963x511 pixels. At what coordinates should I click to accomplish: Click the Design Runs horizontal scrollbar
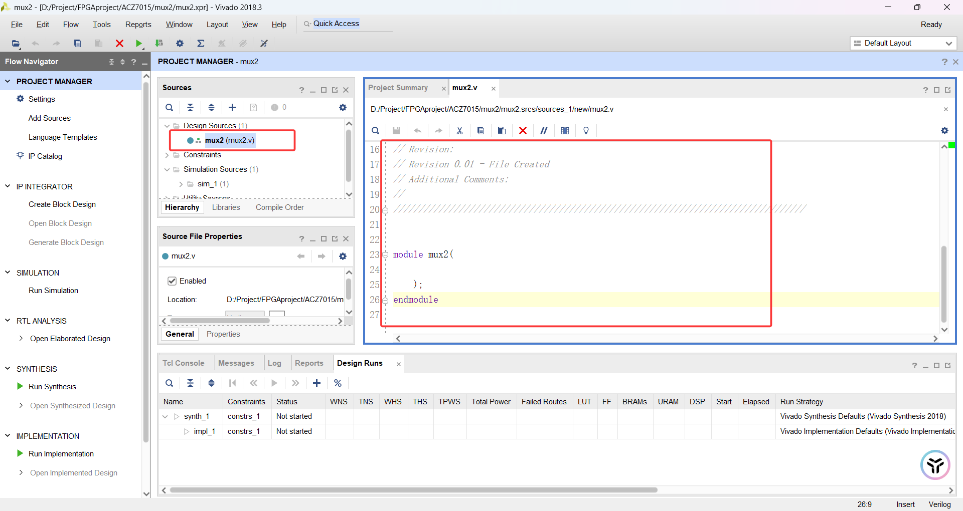coord(414,490)
